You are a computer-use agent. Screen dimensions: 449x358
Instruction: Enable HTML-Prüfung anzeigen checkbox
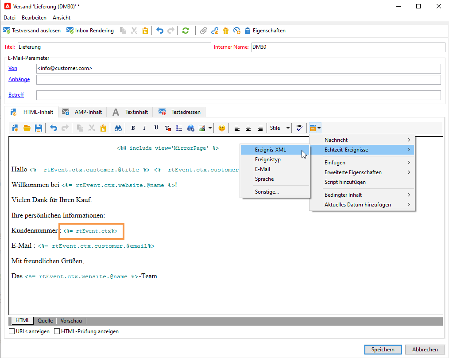pos(57,331)
